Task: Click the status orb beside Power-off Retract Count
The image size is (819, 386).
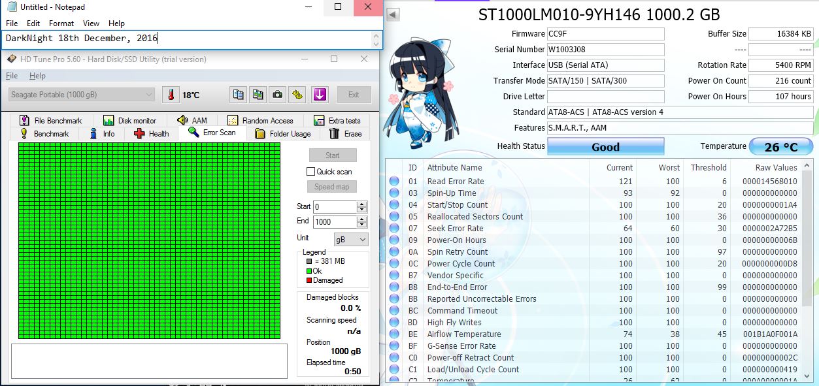Action: click(394, 358)
